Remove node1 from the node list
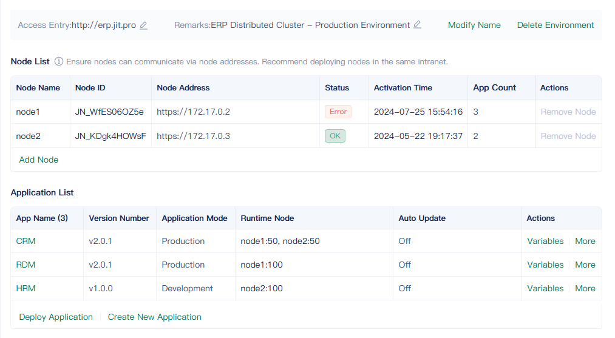615x338 pixels. coord(568,112)
